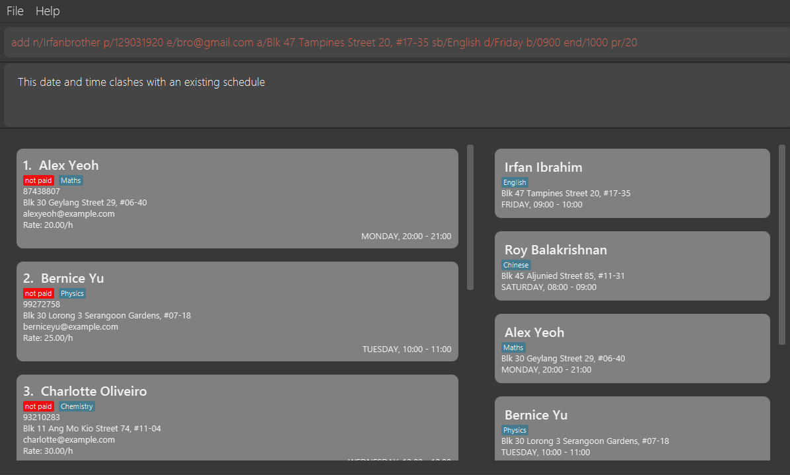
Task: Click SATURDAY, 08:00 - 09:00 schedule time
Action: 549,287
